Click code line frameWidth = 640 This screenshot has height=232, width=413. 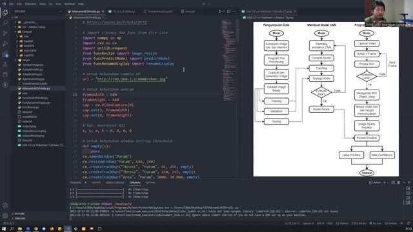(99, 95)
